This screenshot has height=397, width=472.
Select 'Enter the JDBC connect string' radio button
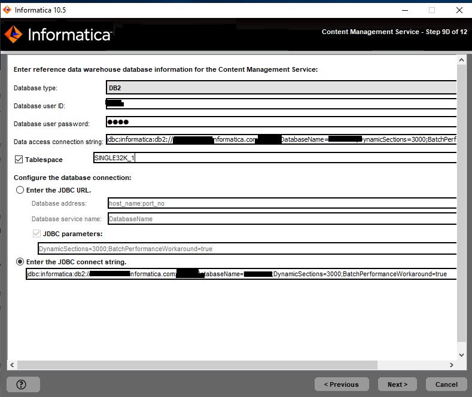click(x=20, y=262)
